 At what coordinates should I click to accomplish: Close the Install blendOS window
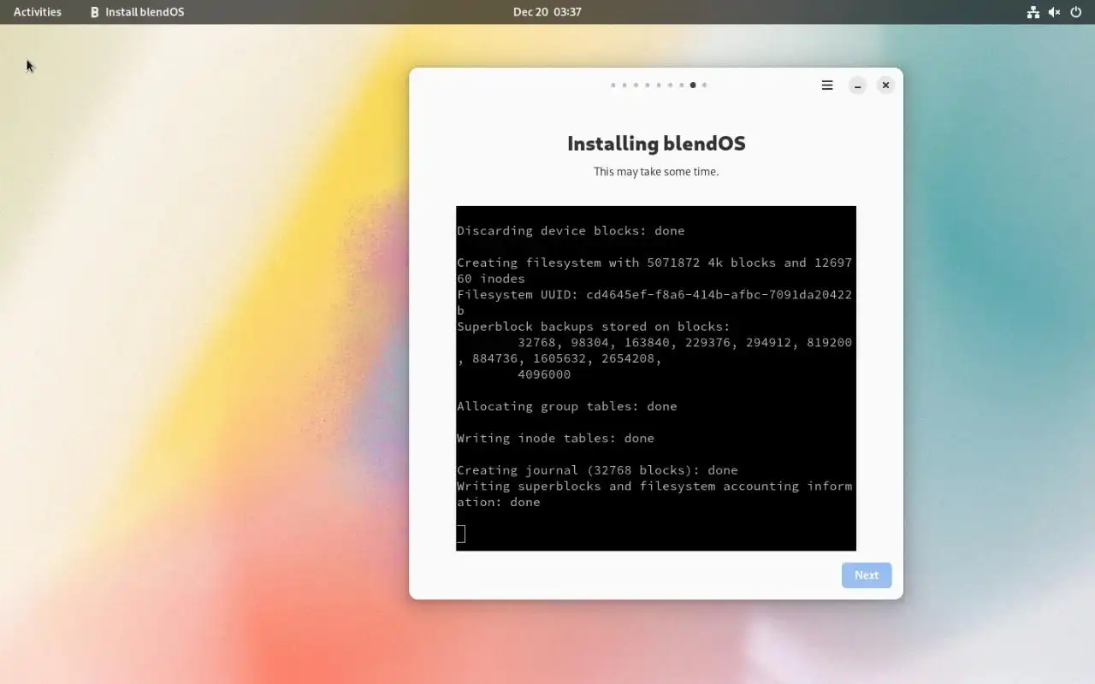(x=885, y=85)
